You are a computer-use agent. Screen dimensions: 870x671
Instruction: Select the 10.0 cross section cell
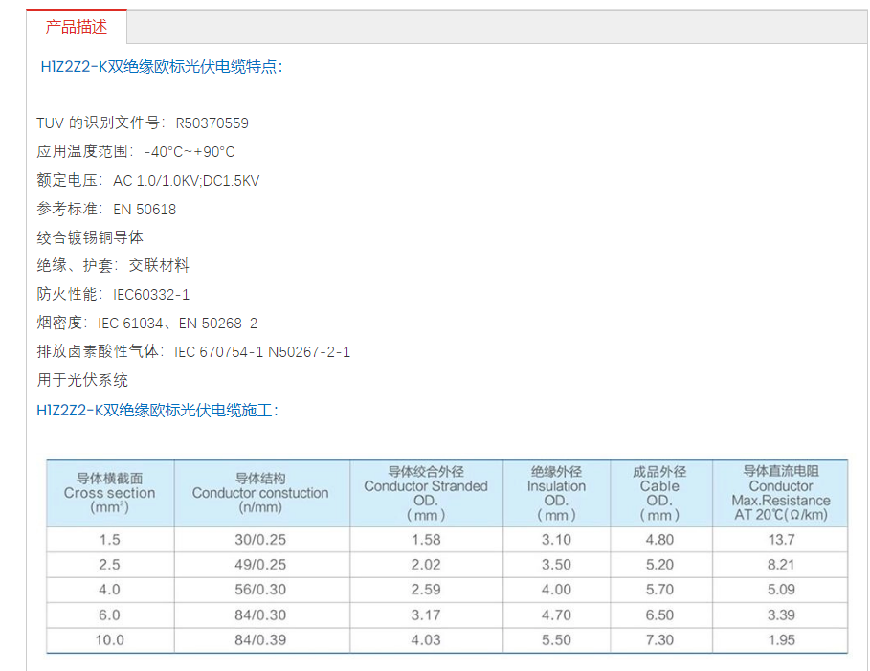109,640
